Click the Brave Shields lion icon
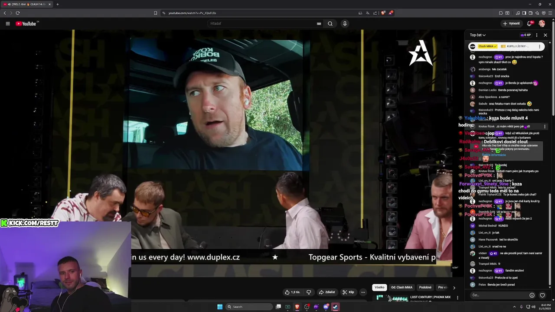555x312 pixels. pos(383,13)
